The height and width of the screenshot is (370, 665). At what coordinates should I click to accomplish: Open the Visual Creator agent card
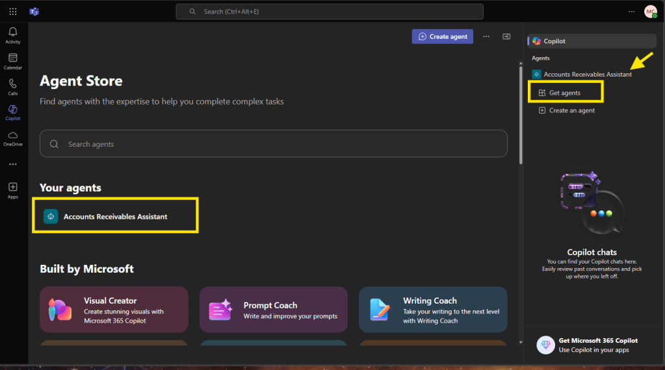click(114, 310)
